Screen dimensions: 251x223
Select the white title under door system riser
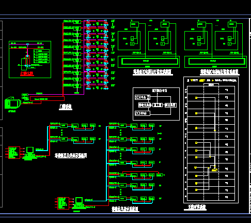(66, 107)
